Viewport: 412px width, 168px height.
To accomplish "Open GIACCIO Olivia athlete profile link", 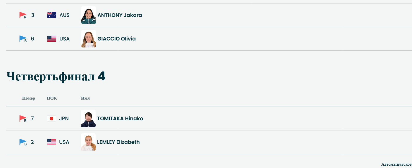I will (x=116, y=39).
